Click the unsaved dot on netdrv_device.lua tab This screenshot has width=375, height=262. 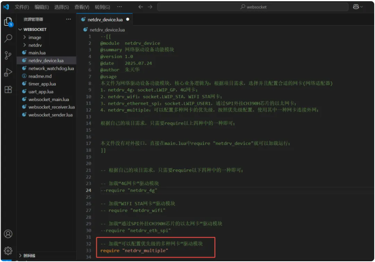[128, 19]
